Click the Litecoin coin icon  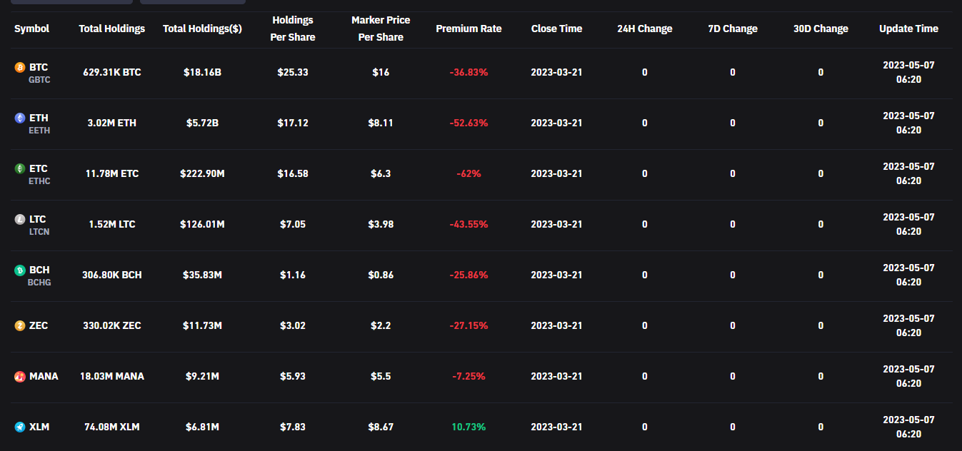[x=20, y=219]
